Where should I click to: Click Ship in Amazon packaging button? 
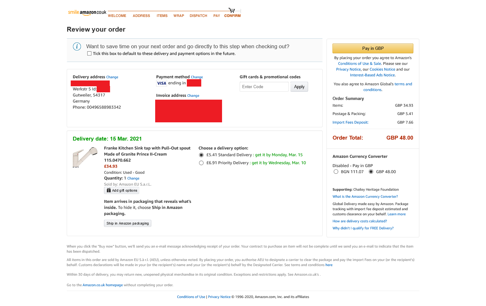[x=128, y=223]
